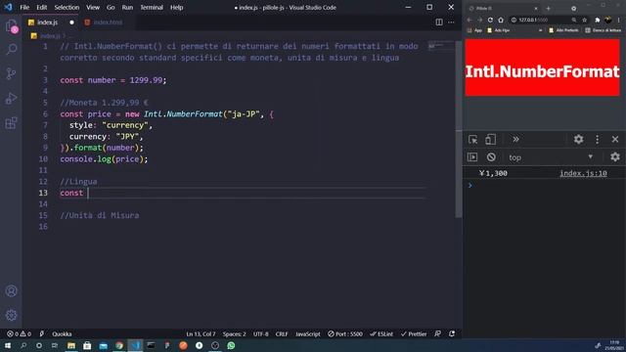Click the feedback icon in VS Code status bar
The width and height of the screenshot is (626, 352).
(x=437, y=334)
